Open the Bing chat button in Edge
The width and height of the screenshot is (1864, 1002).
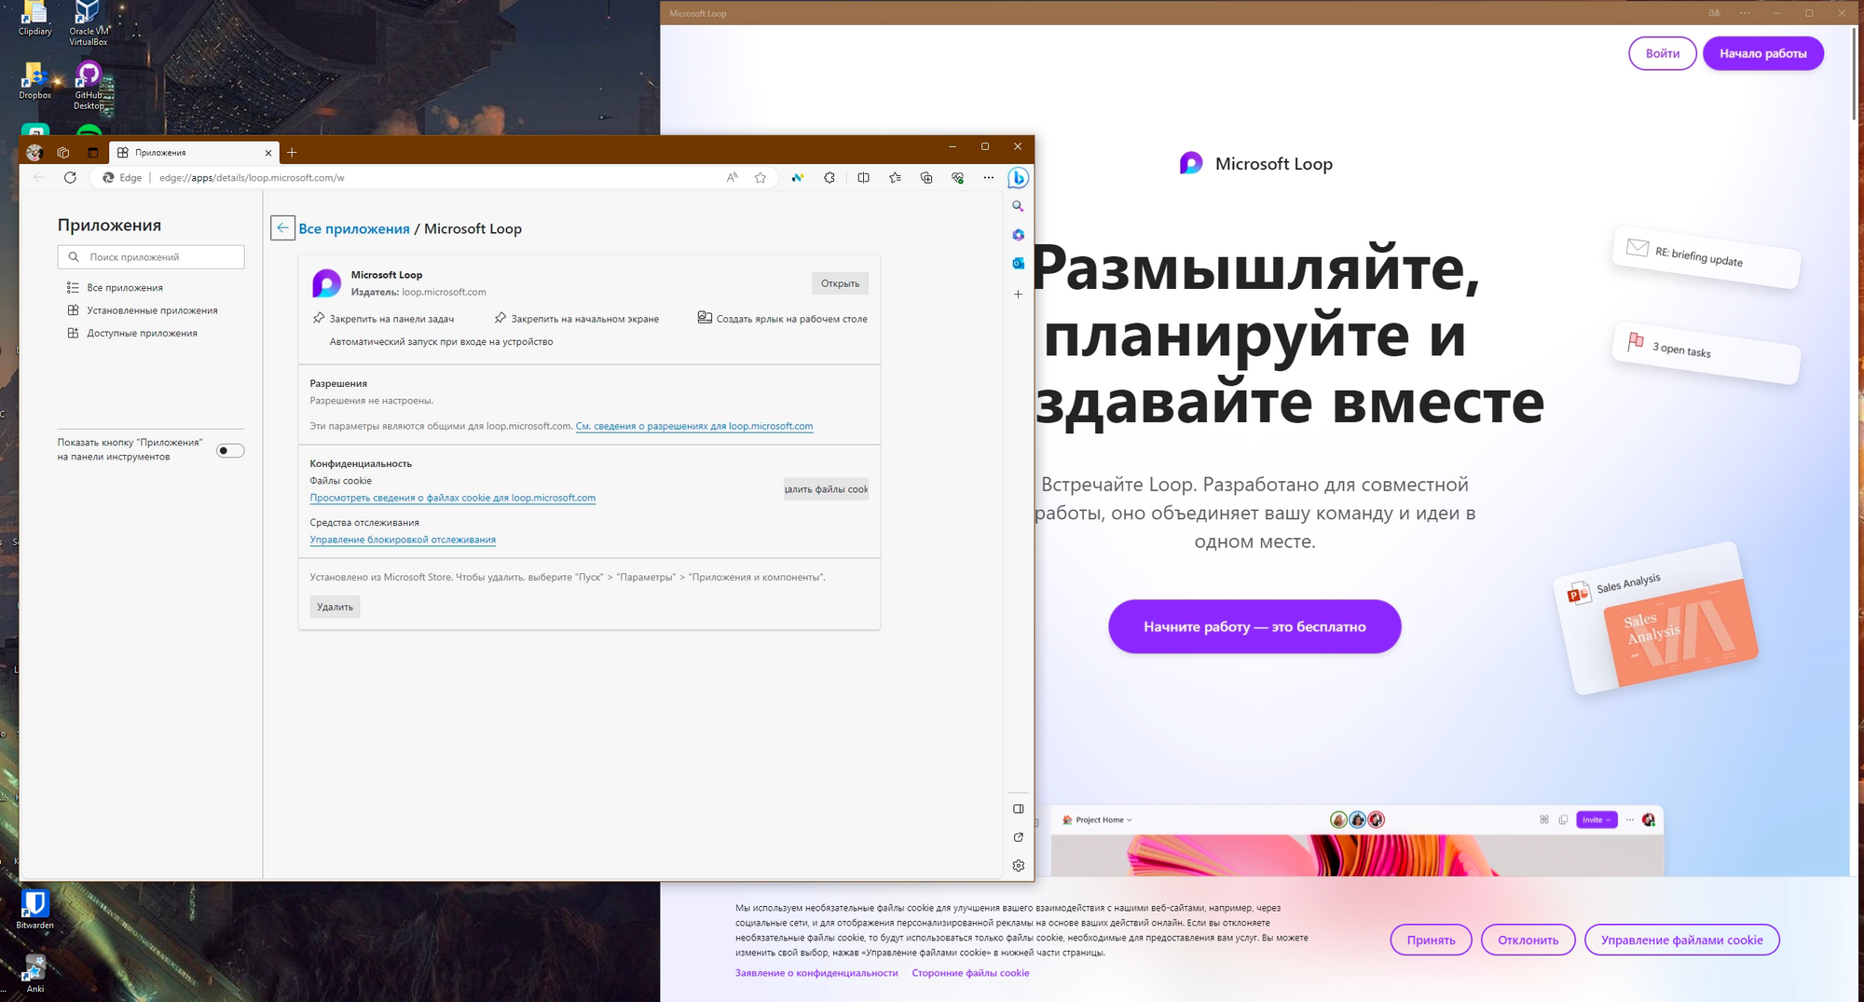pyautogui.click(x=1018, y=177)
